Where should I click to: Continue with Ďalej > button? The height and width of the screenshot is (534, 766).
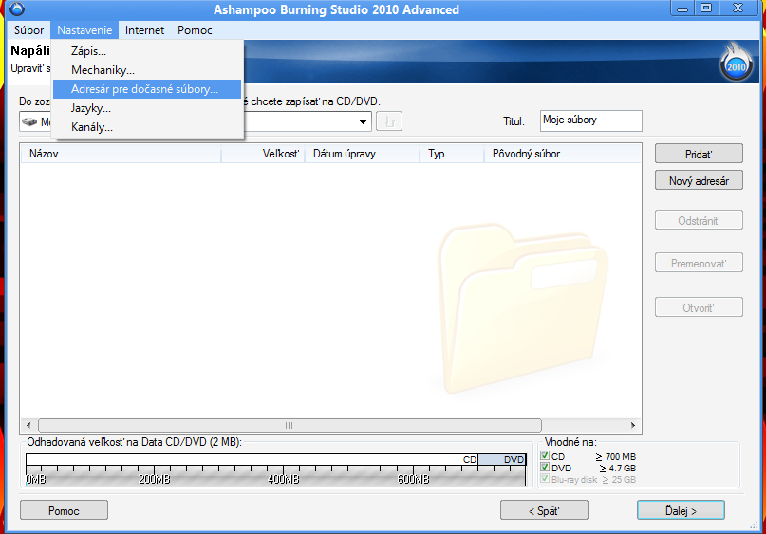[x=681, y=510]
